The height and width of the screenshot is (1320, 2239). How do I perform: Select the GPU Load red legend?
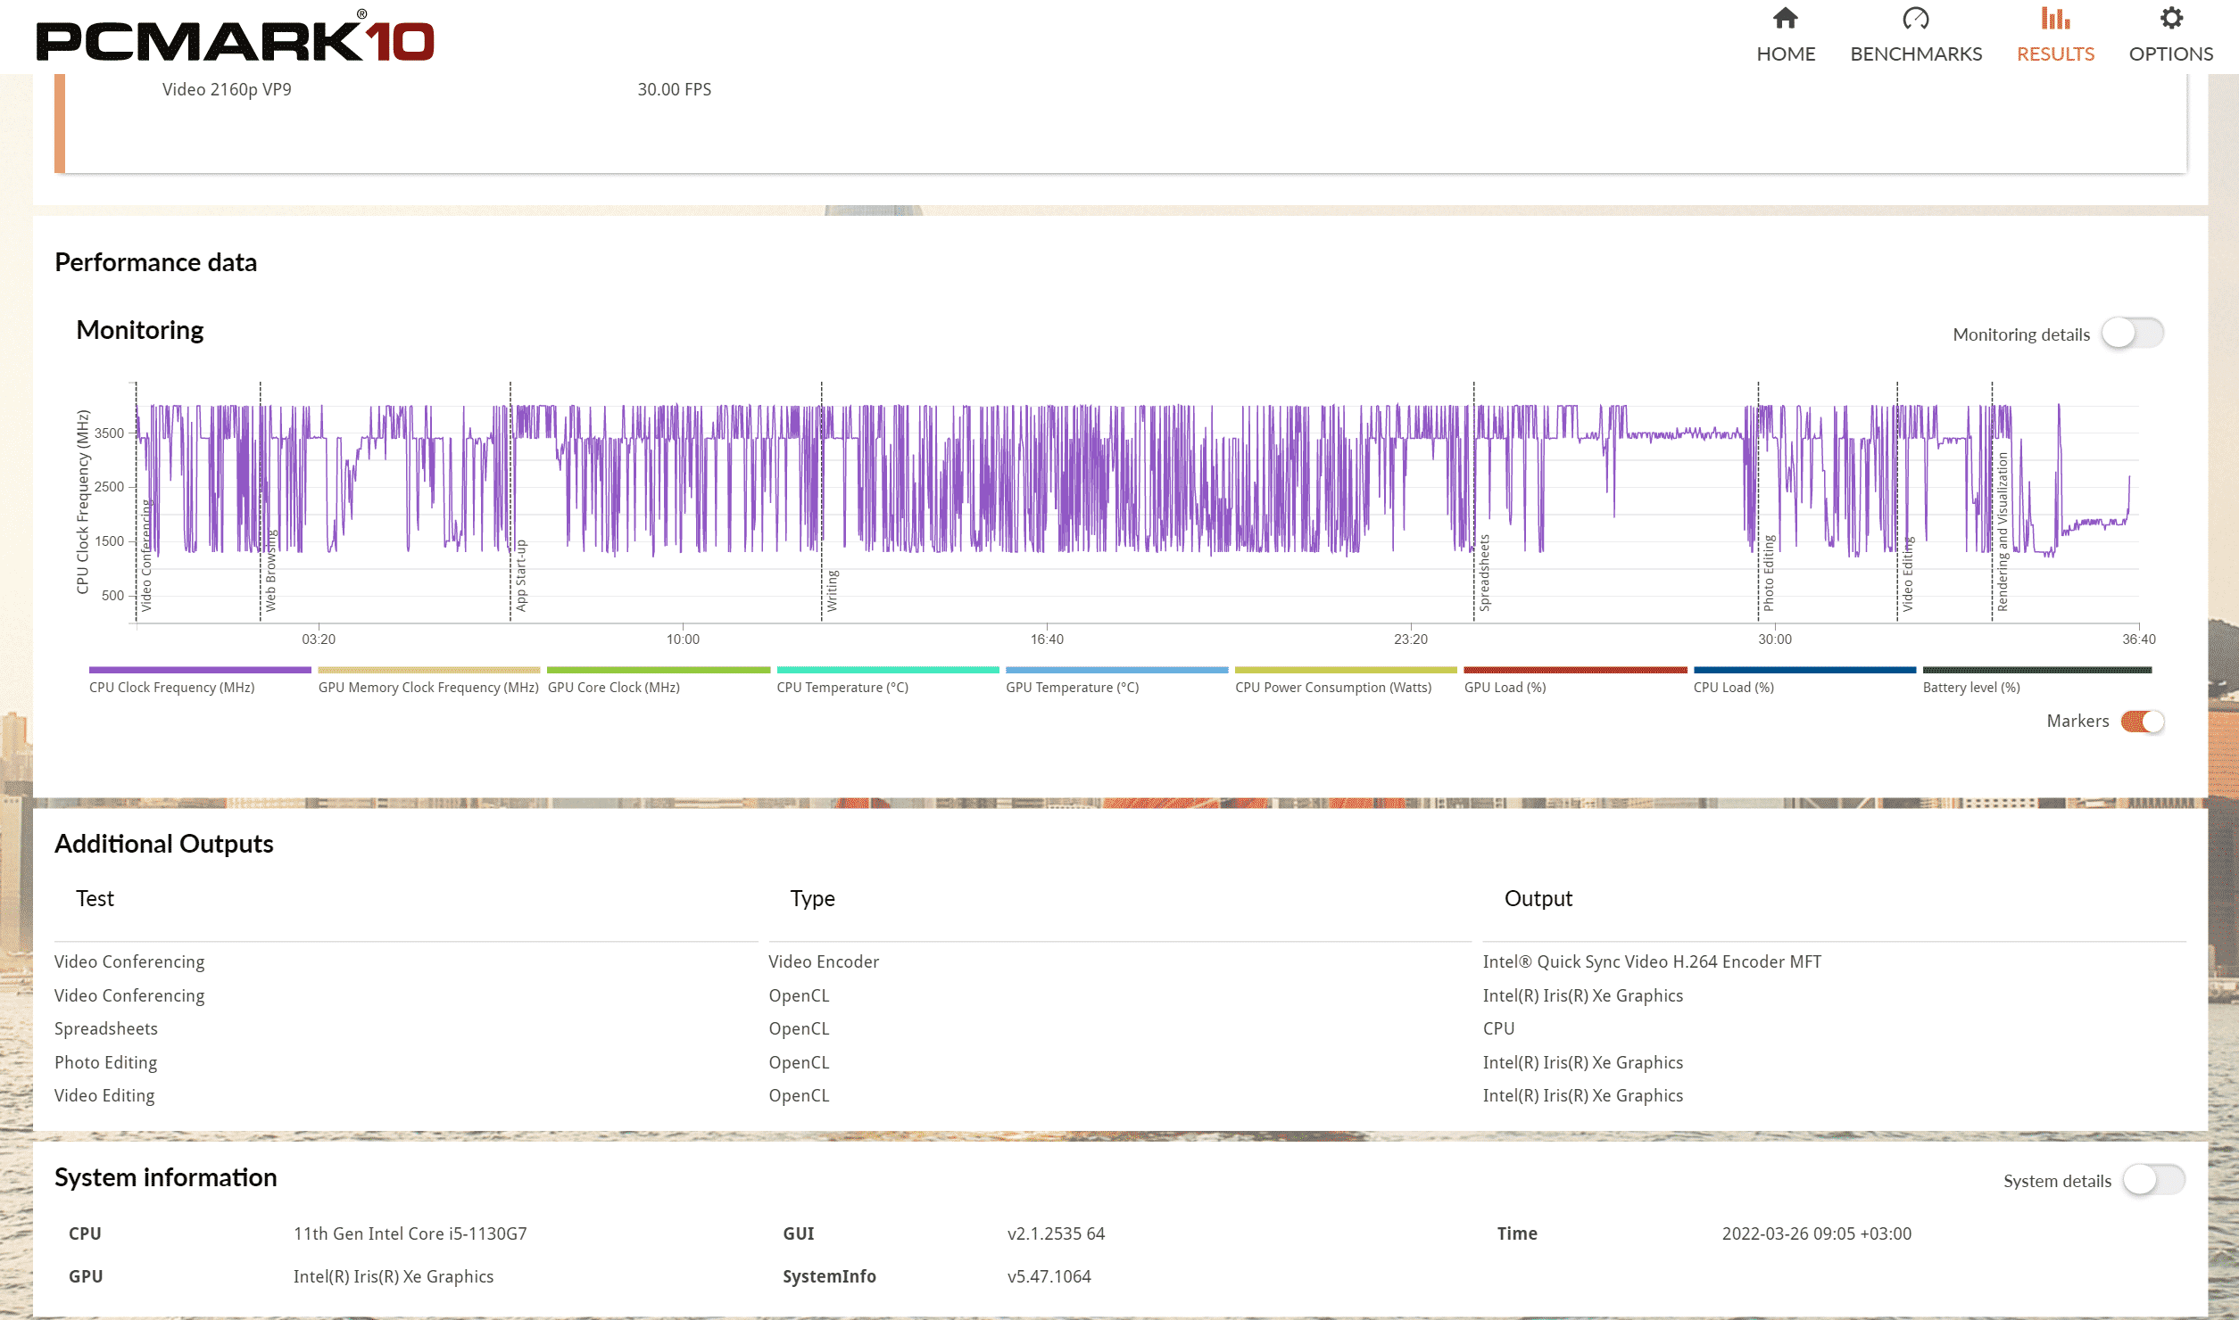[x=1574, y=671]
